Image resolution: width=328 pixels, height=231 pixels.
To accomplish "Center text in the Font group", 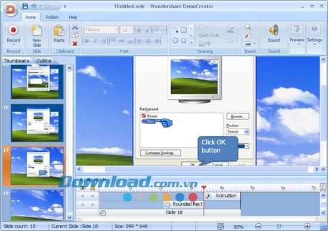I will [148, 41].
